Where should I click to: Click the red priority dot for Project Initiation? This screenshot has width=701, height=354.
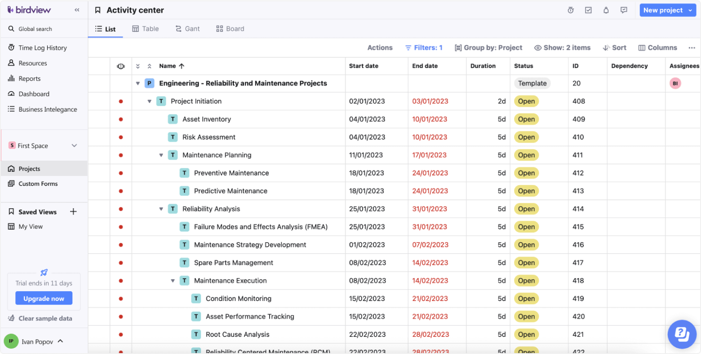121,101
